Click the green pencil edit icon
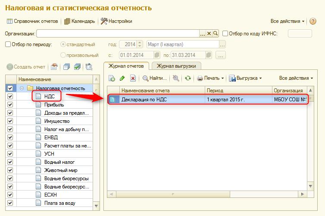This screenshot has width=325, height=216. coord(122,78)
